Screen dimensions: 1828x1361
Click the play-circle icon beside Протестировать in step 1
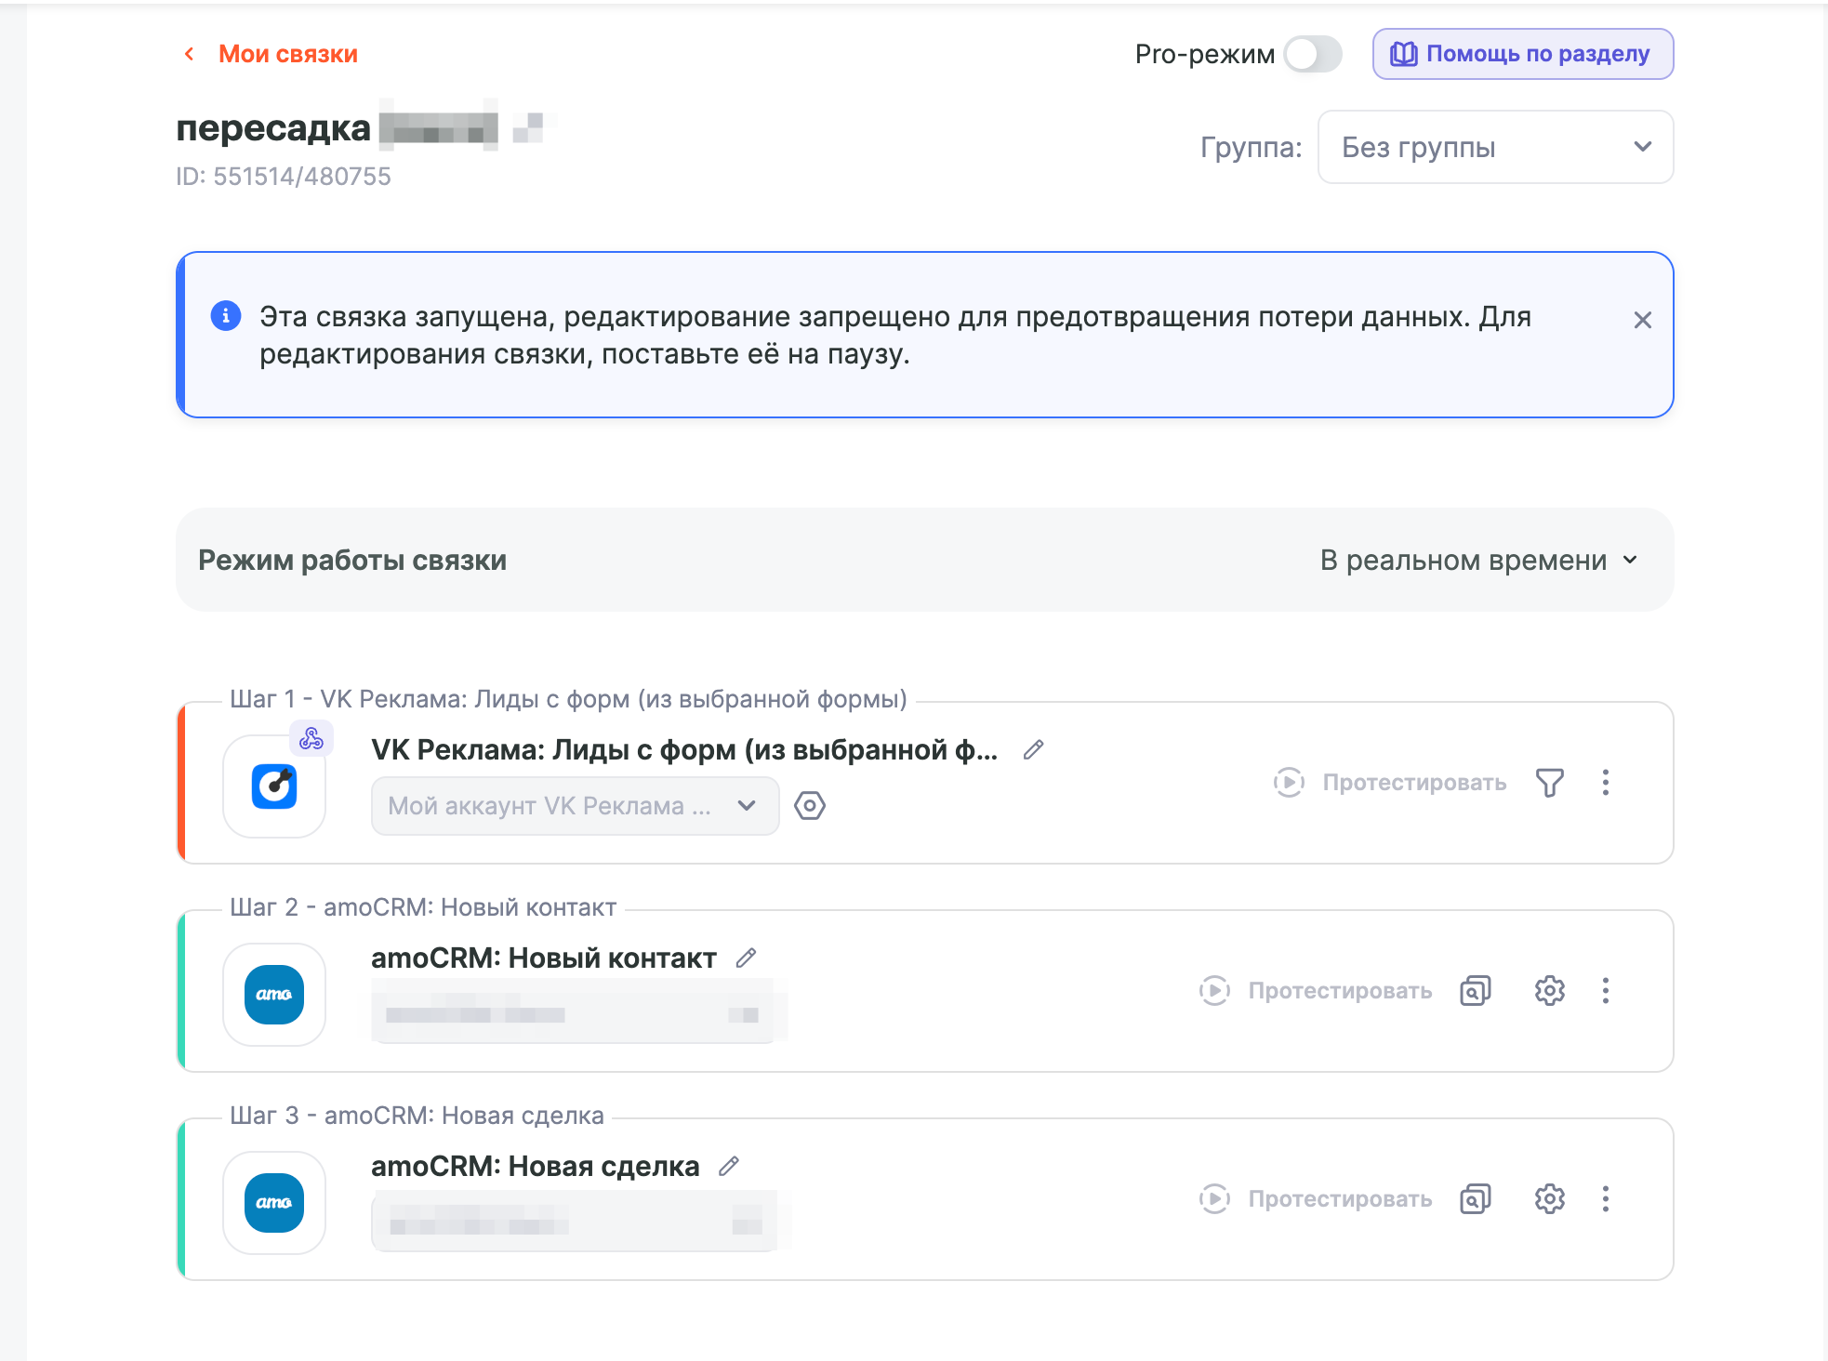tap(1289, 783)
